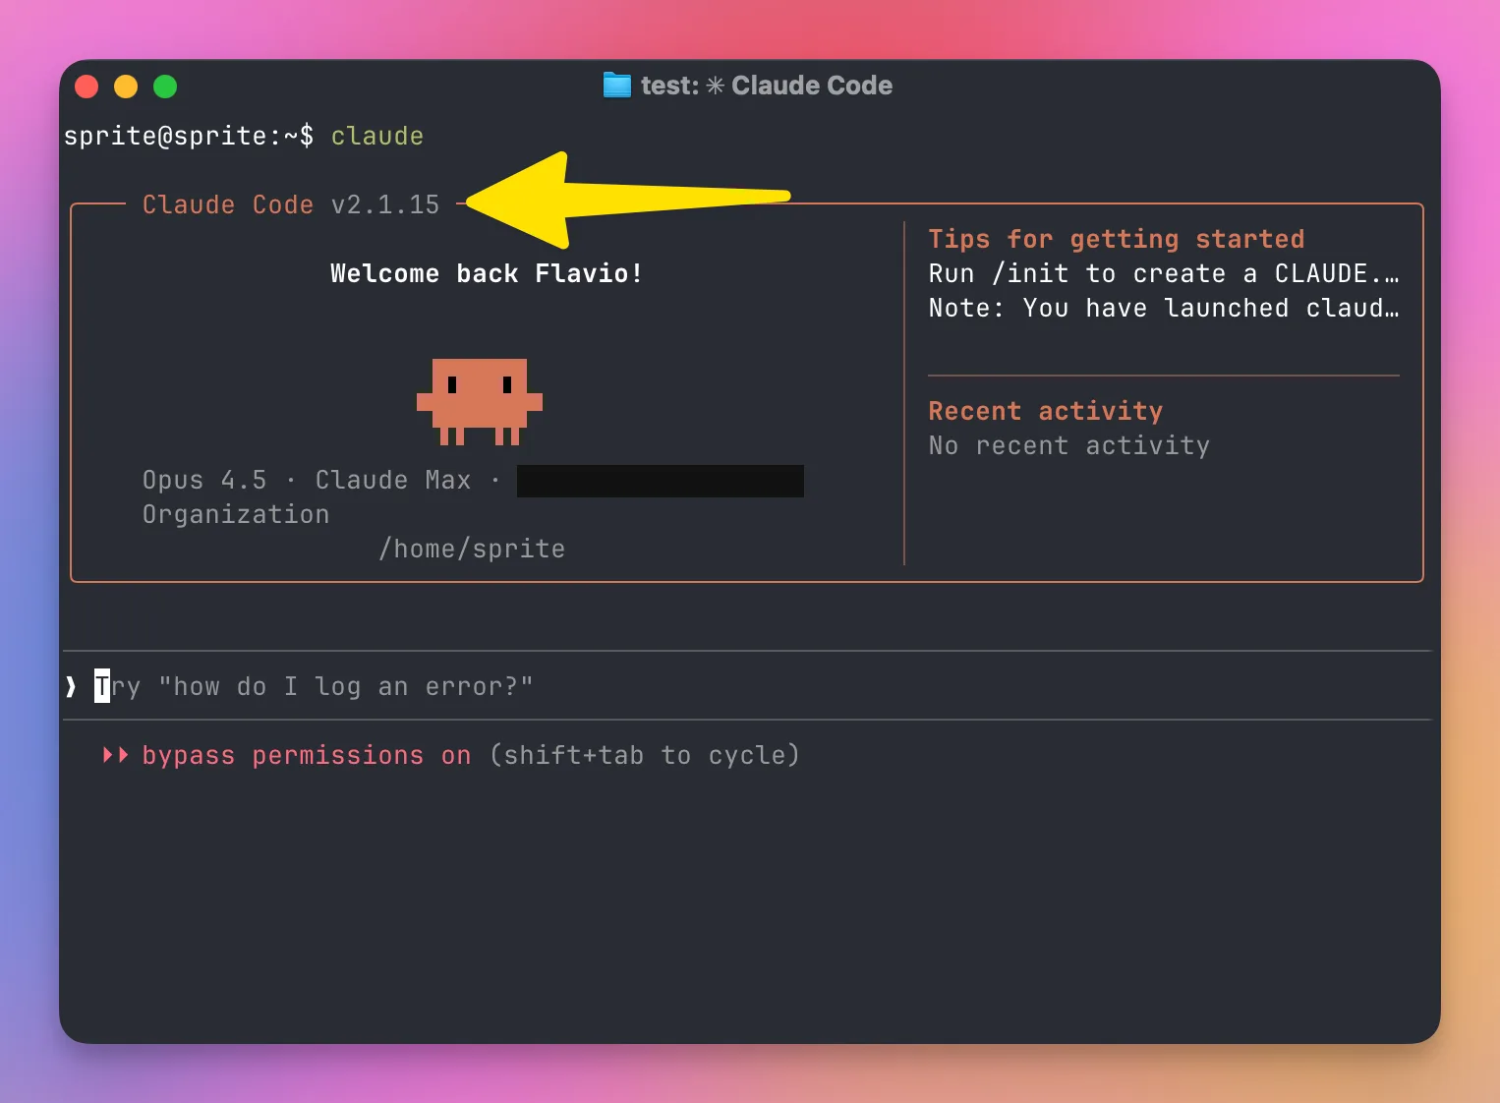The width and height of the screenshot is (1500, 1103).
Task: Click the typed "claude" command
Action: point(377,136)
